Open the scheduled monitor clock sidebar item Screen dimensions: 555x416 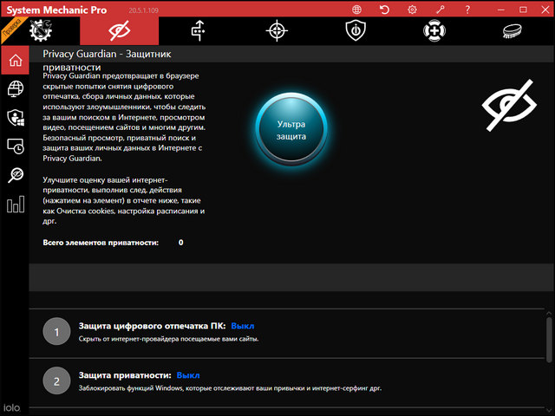(16, 146)
